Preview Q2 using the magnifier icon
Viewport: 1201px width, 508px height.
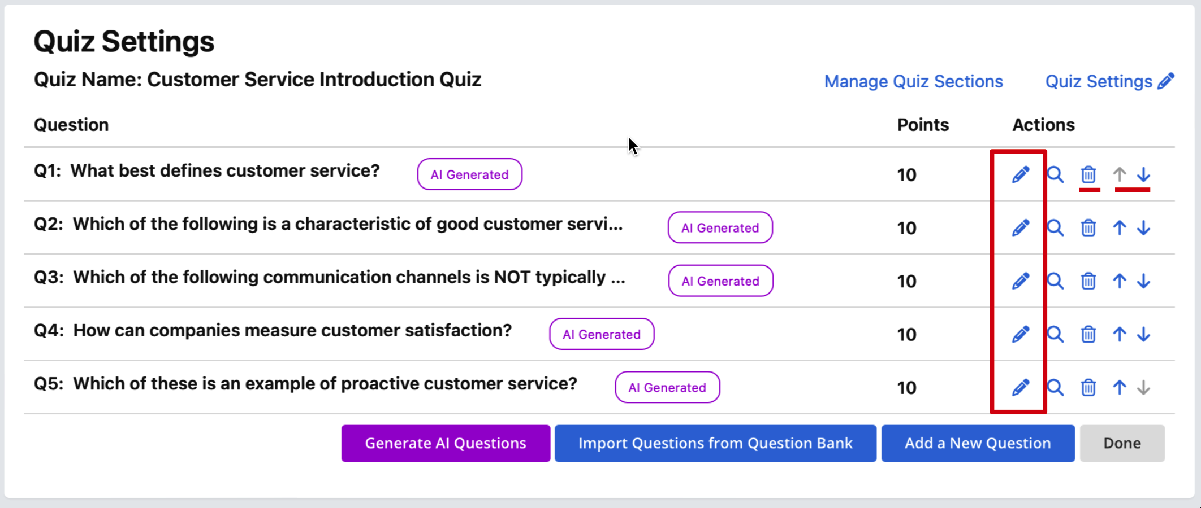pyautogui.click(x=1055, y=228)
